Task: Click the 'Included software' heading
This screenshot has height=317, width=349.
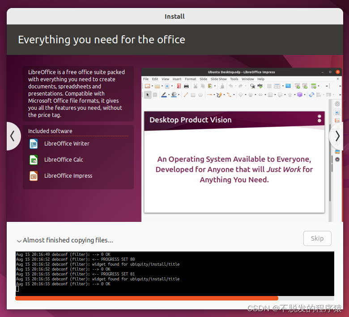Action: (50, 131)
